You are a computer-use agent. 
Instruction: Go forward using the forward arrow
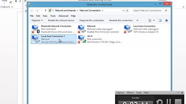(x=37, y=10)
